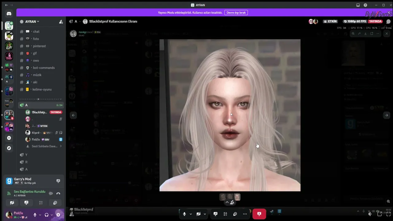Open the kelime-oyunu channel
Screen dimensions: 393x221
pyautogui.click(x=41, y=89)
